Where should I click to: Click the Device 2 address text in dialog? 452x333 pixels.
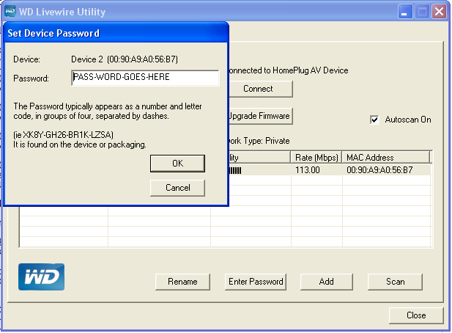pyautogui.click(x=125, y=59)
